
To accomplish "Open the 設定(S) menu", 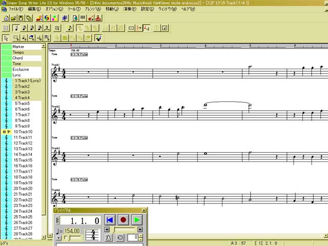I will coord(147,9).
